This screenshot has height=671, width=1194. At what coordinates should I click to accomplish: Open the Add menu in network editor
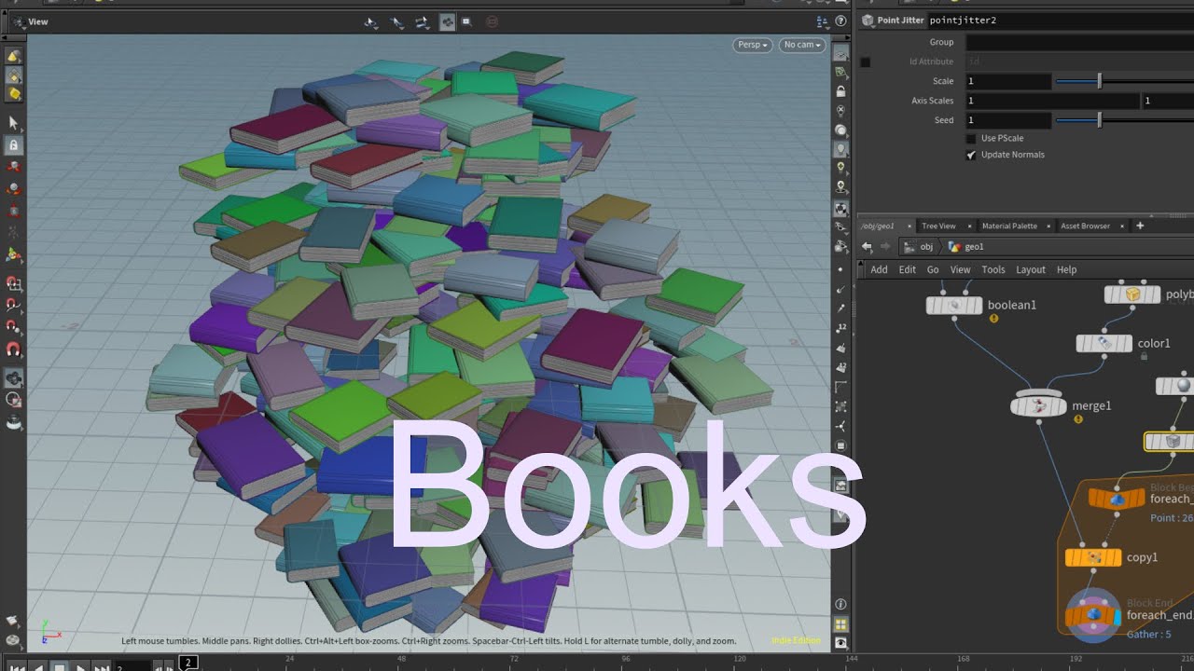point(880,269)
